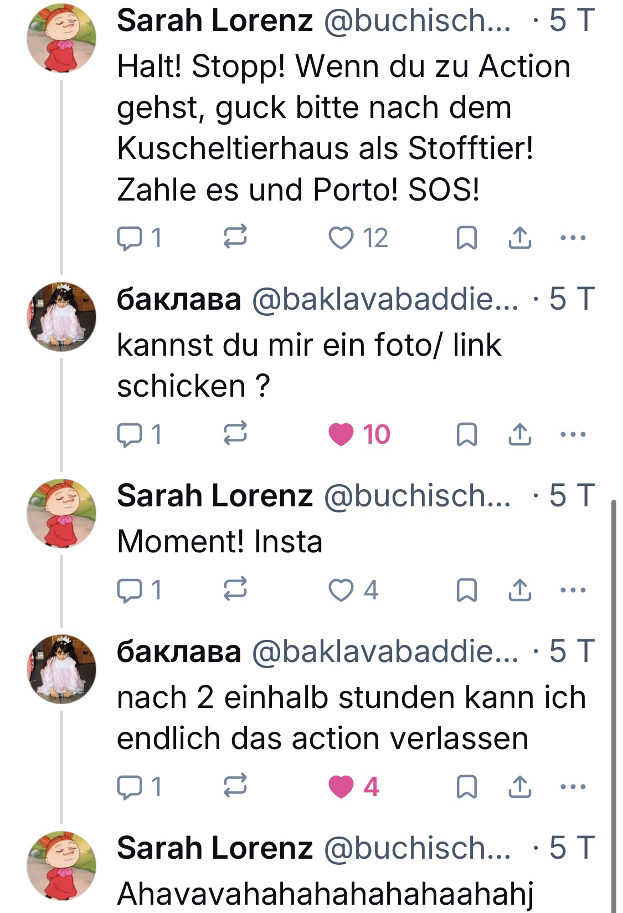Open more options on 'Moment! Insta' tweet

[x=573, y=590]
